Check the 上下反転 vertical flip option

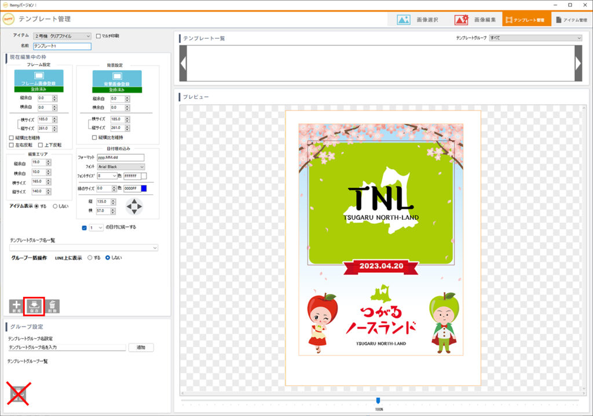pos(41,145)
